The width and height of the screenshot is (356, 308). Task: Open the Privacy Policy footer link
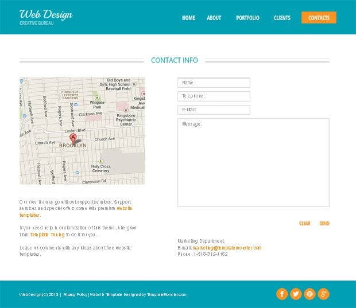[x=75, y=295]
